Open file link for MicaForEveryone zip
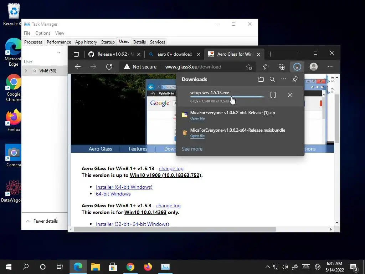The height and width of the screenshot is (274, 365). tap(197, 118)
